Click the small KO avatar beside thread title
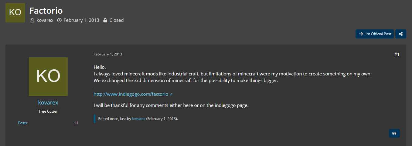Screen dimensions: 412x146 pyautogui.click(x=15, y=13)
